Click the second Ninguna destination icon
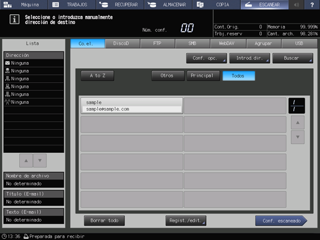This screenshot has width=320, height=240. (x=7, y=71)
